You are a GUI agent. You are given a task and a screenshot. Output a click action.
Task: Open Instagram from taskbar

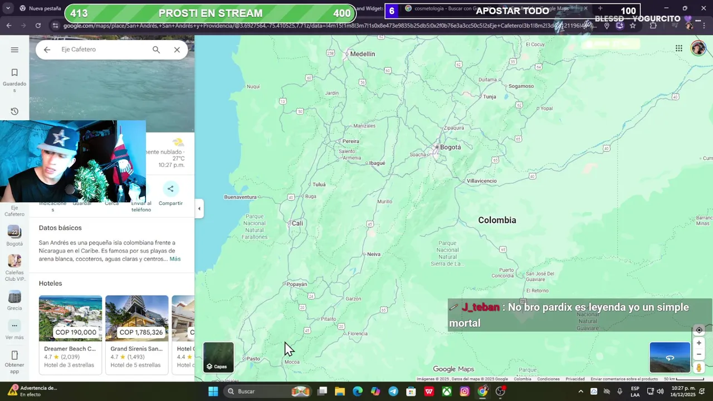pyautogui.click(x=465, y=392)
